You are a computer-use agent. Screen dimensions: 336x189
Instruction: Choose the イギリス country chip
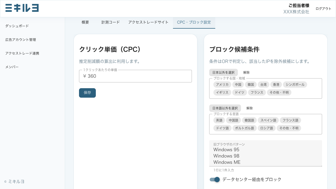[x=222, y=92]
